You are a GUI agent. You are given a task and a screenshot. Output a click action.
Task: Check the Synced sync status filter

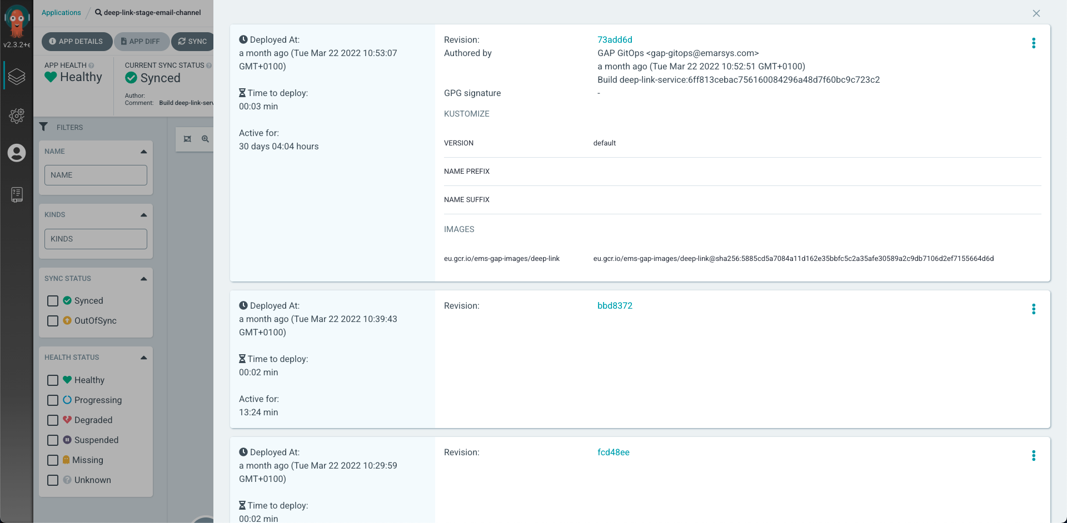(53, 301)
